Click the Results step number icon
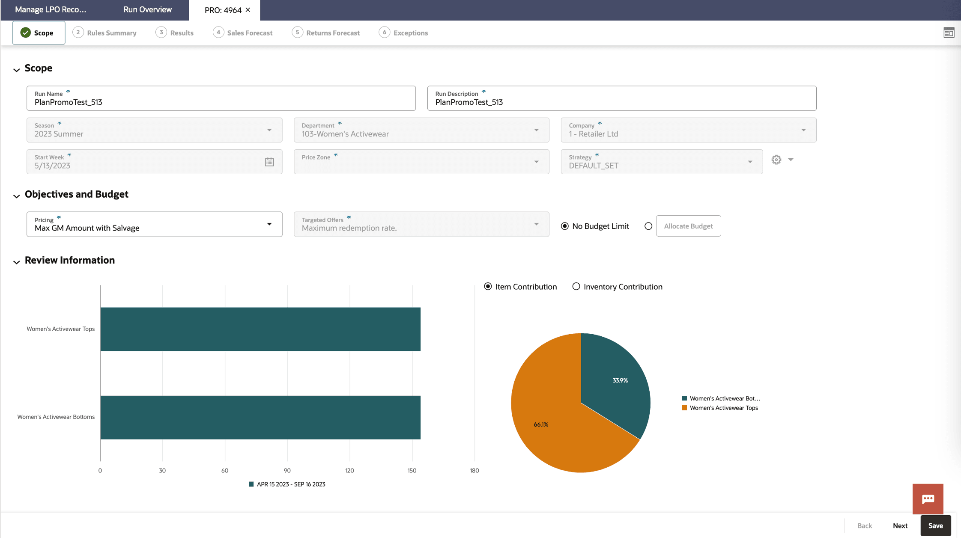 tap(161, 33)
